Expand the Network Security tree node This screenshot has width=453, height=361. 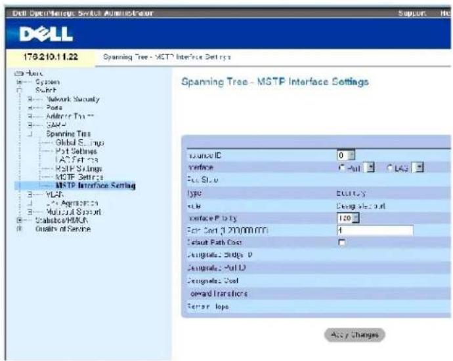pyautogui.click(x=30, y=99)
